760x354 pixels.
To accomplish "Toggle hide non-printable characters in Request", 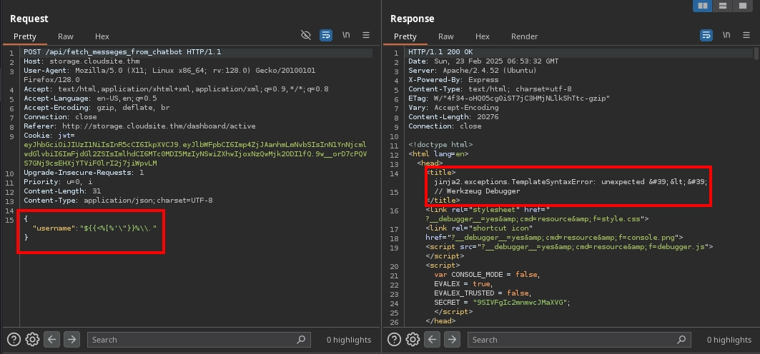I will 306,35.
